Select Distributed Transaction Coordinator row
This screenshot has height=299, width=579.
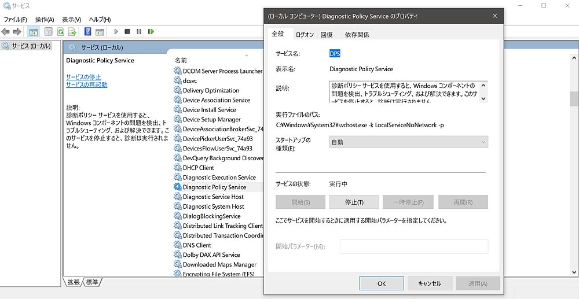click(218, 235)
